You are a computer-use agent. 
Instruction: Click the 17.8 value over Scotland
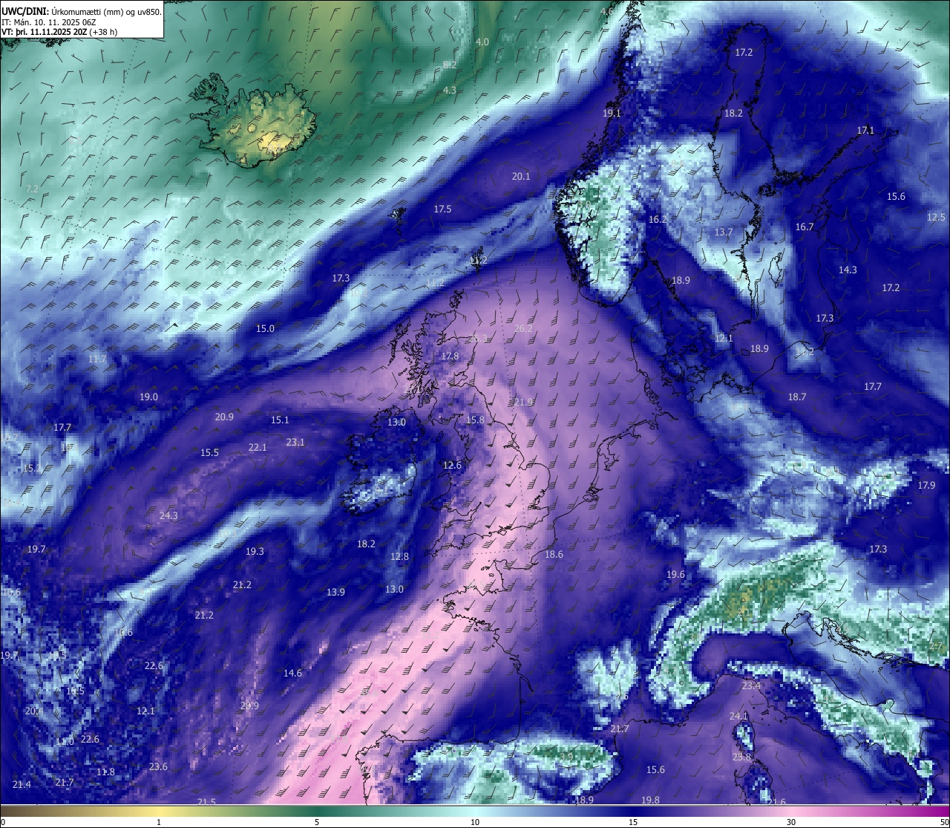tap(450, 356)
